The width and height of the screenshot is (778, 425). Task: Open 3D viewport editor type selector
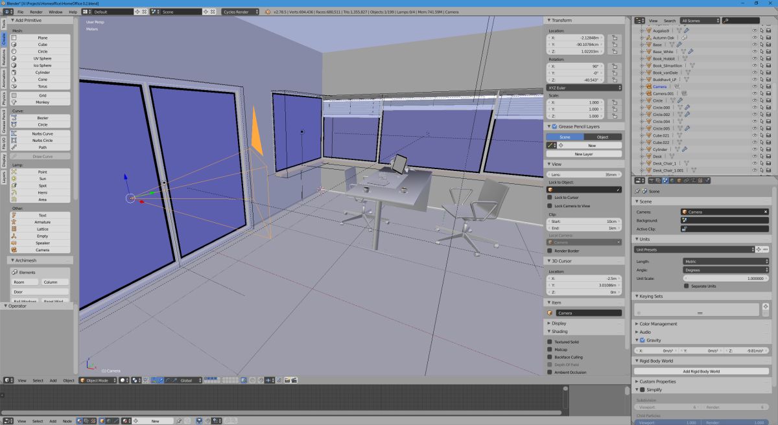pyautogui.click(x=8, y=380)
